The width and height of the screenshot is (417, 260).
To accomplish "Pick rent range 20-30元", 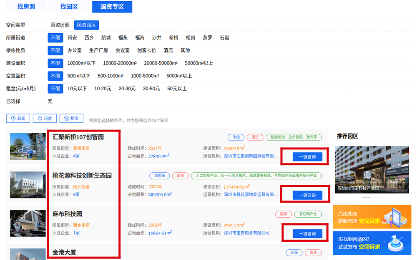I will (x=127, y=89).
